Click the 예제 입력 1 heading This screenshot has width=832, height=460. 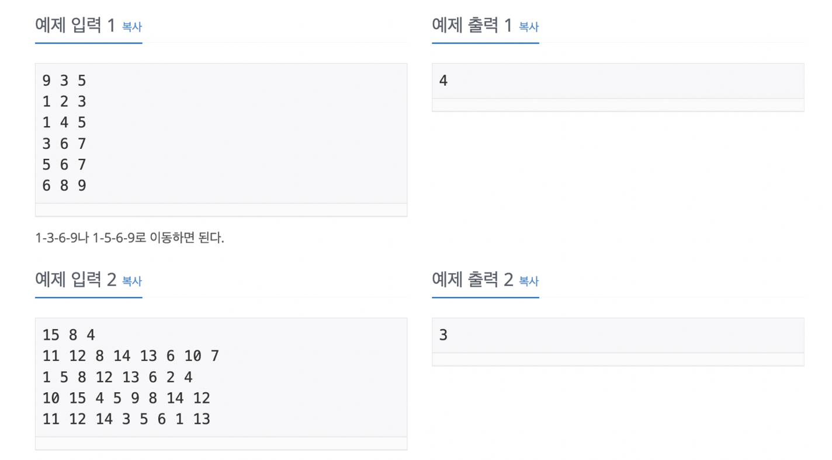[75, 26]
